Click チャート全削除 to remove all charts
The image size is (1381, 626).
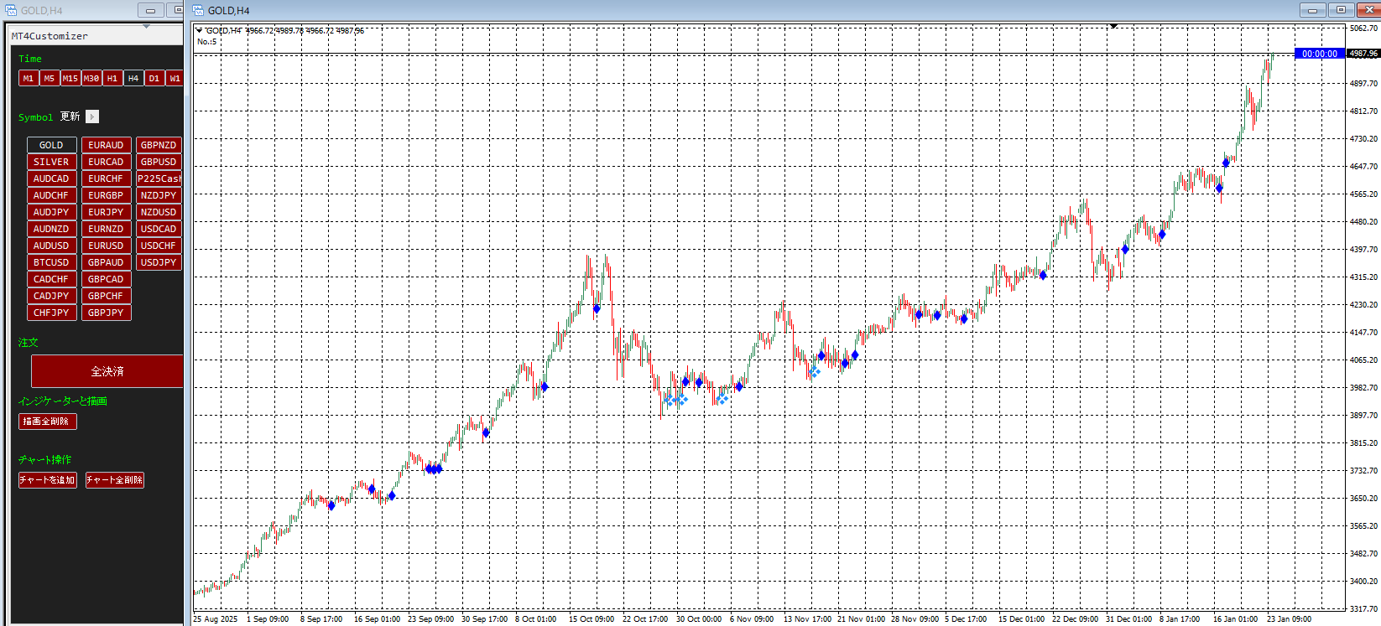coord(114,479)
